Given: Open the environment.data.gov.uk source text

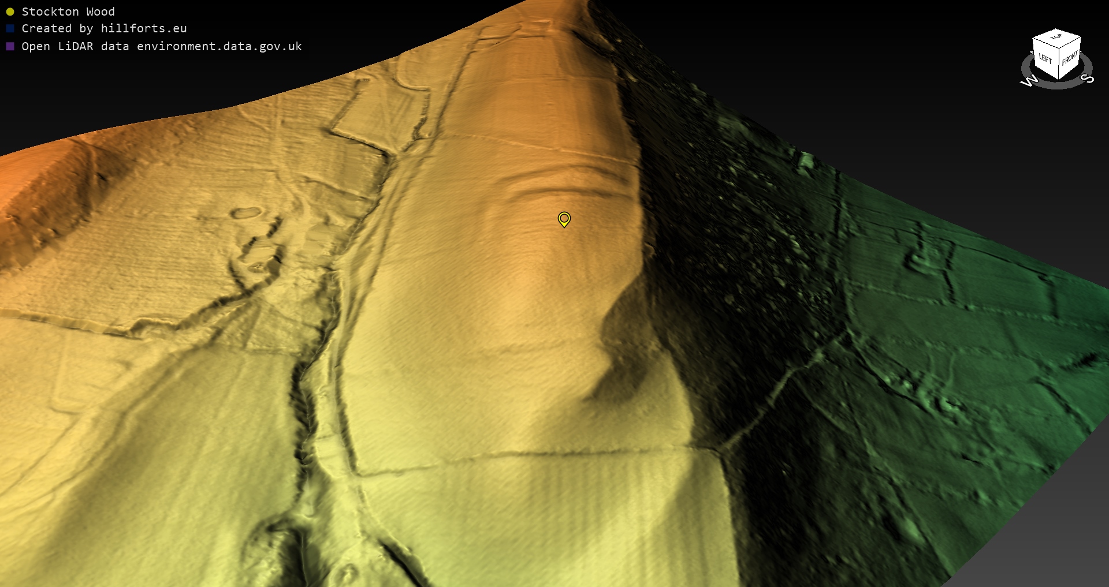Looking at the screenshot, I should (x=219, y=46).
